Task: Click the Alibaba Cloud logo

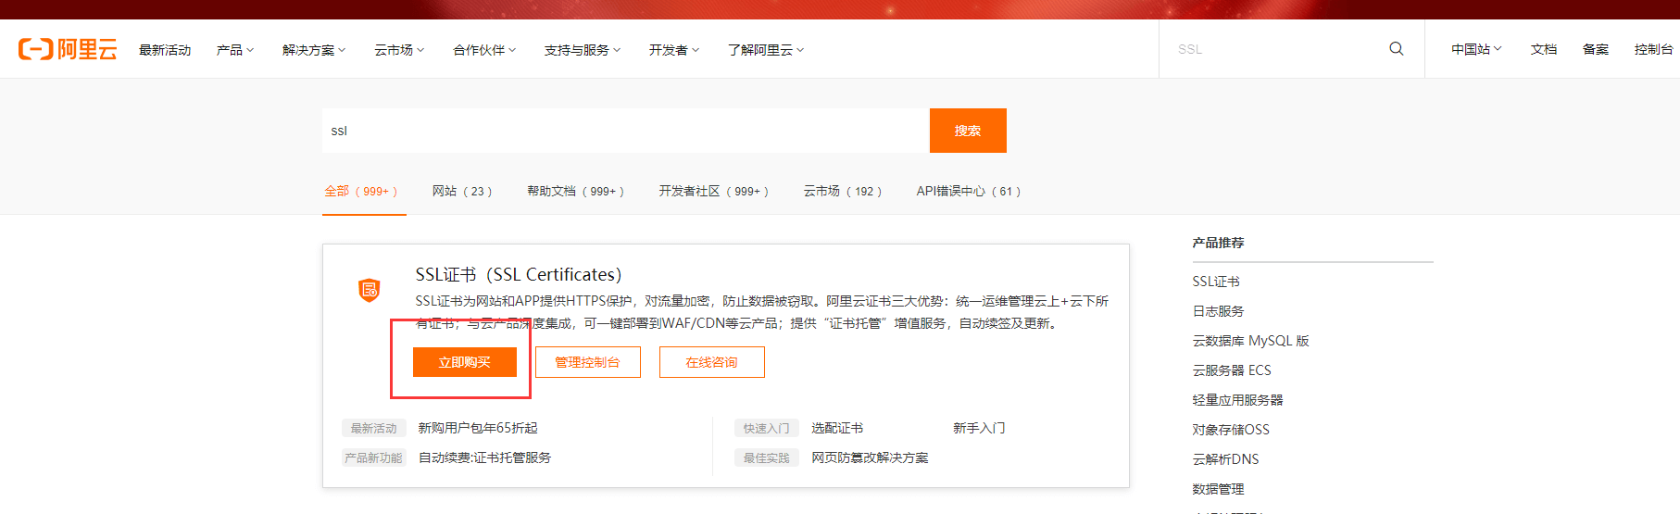Action: coord(68,49)
